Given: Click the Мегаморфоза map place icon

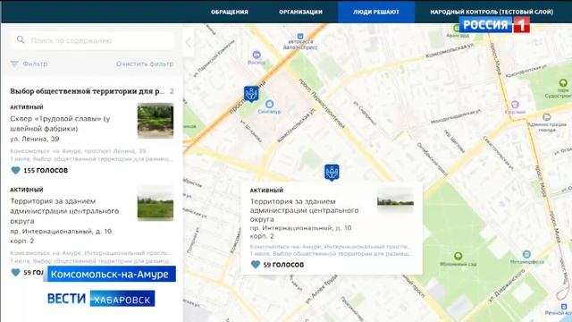Looking at the screenshot, I should tap(526, 254).
